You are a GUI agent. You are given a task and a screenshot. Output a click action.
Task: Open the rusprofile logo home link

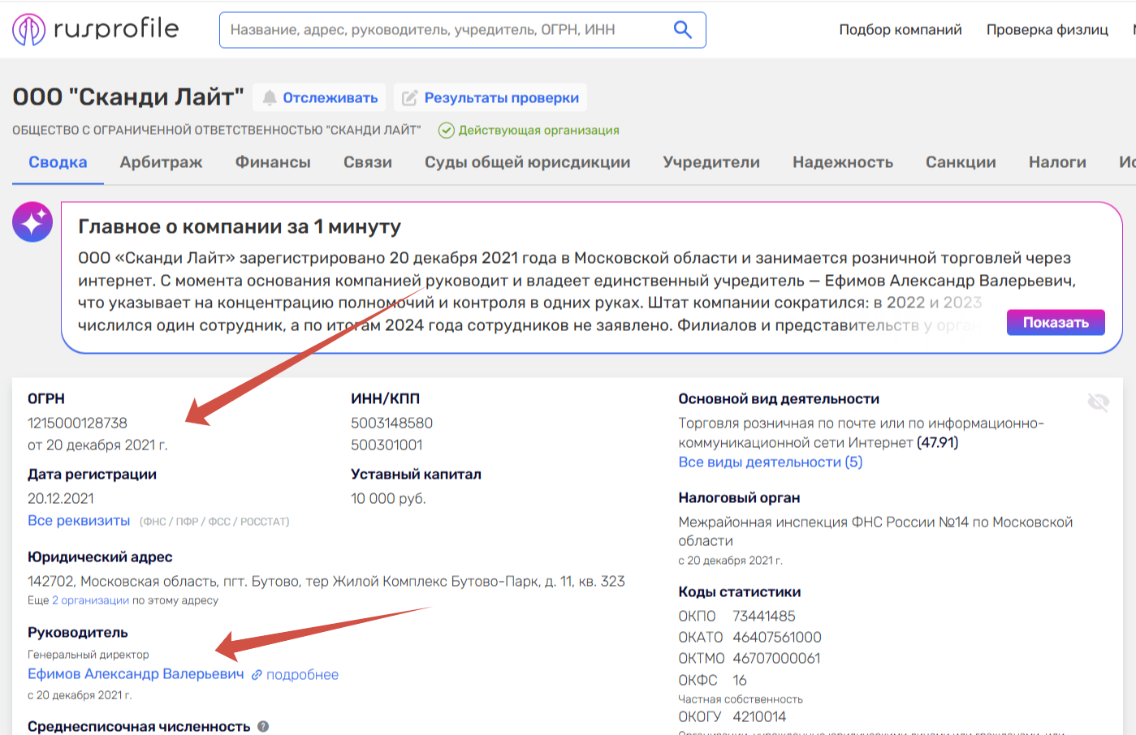tap(96, 29)
